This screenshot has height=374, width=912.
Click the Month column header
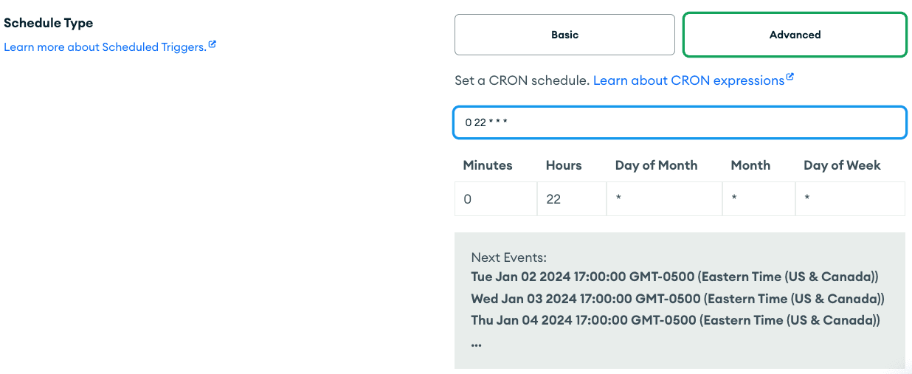point(750,165)
